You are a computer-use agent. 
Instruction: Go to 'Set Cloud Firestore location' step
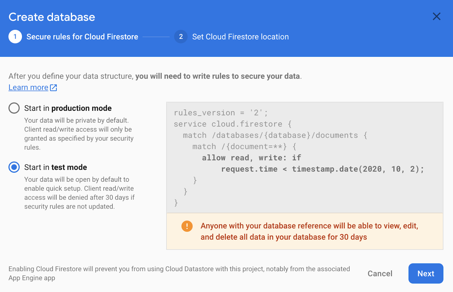pyautogui.click(x=240, y=37)
